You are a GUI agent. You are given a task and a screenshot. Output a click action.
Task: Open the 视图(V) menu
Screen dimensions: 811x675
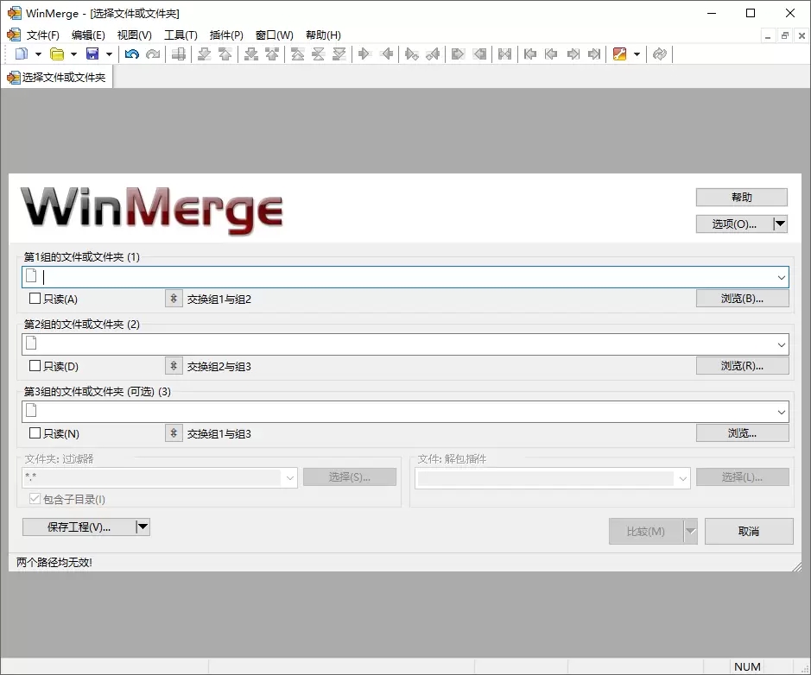pos(135,35)
